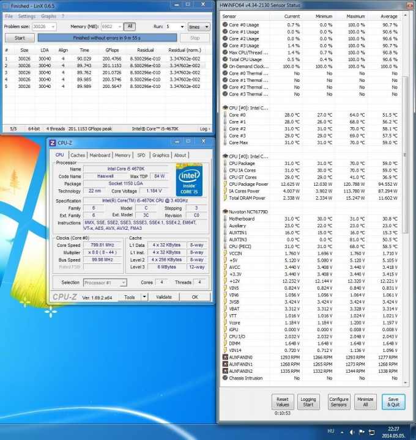
Task: Click the fan icon beside AUXFANIN2
Action: [225, 371]
